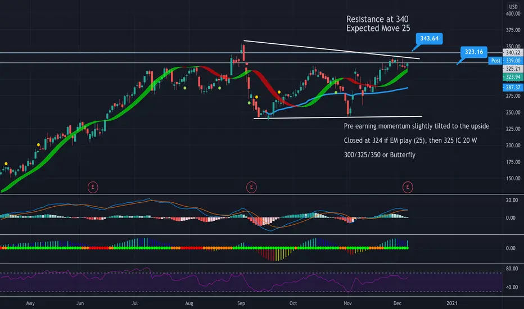Screen dimensions: 524x309
Task: Click the Sep label on the time axis
Action: point(241,303)
